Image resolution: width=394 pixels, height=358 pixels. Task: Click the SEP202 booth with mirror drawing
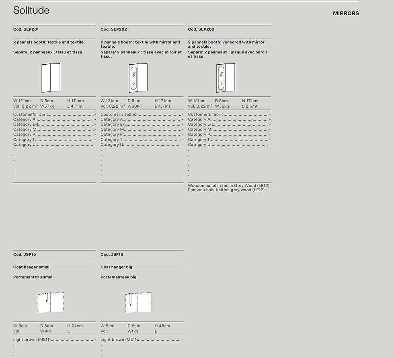pyautogui.click(x=138, y=78)
